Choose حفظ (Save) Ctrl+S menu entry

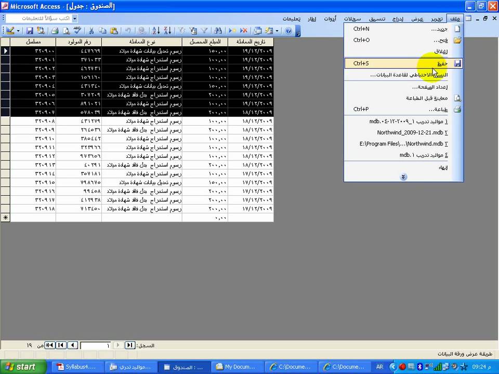(x=403, y=63)
